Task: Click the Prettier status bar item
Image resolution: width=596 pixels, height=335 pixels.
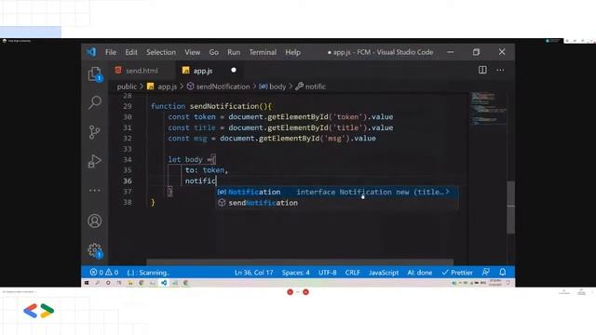Action: tap(457, 273)
